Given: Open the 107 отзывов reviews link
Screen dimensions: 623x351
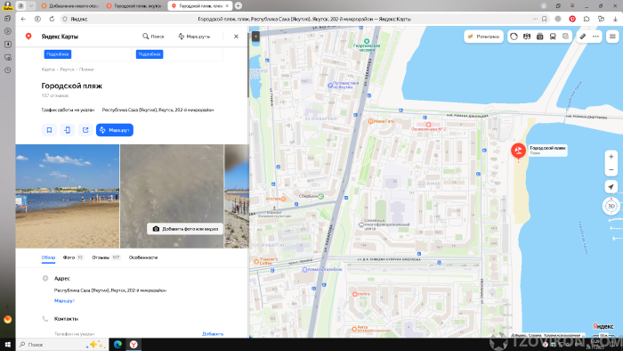Looking at the screenshot, I should [55, 95].
